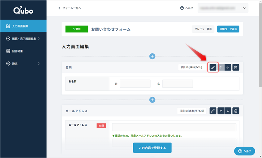Click 公開ページ表示 button

click(228, 29)
